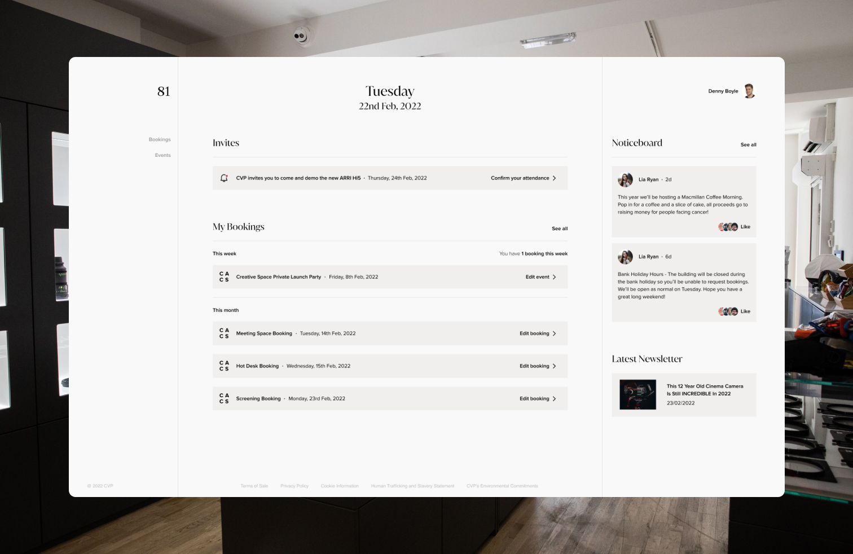Click Lia Ryan's avatar on the 2d post

point(625,180)
